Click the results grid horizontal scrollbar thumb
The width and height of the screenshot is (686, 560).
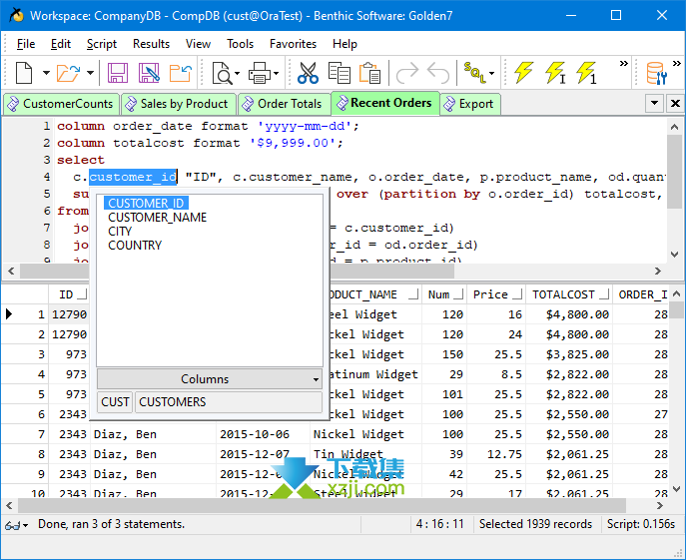(x=322, y=506)
